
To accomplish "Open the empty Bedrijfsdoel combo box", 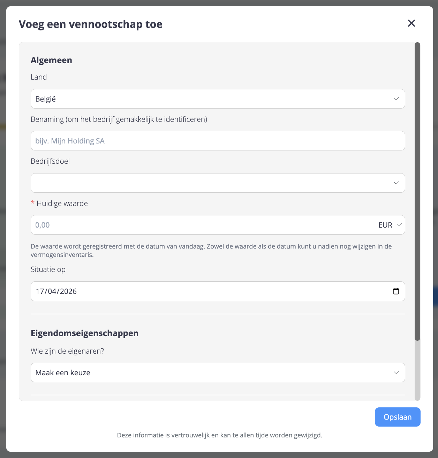I will (209, 183).
